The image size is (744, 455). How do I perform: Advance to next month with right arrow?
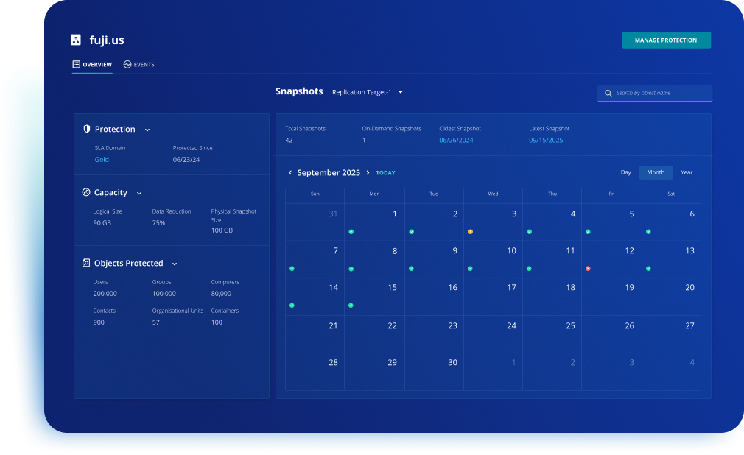(x=368, y=173)
